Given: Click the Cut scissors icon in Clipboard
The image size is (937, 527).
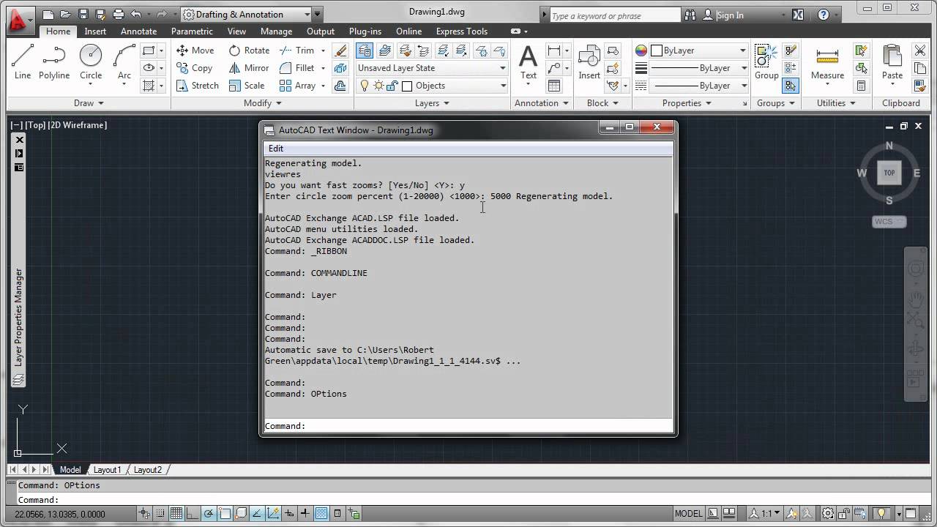Looking at the screenshot, I should pos(920,51).
